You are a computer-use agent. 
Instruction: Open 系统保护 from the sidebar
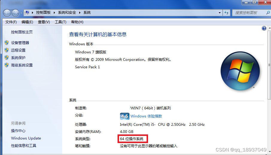pyautogui.click(x=18, y=58)
